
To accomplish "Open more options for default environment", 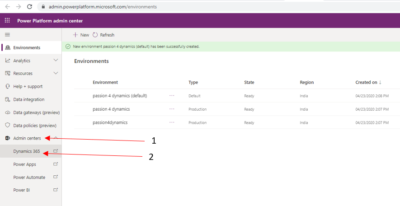I will (x=172, y=96).
